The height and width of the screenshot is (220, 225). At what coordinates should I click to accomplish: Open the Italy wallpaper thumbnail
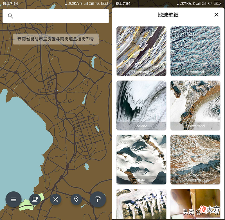click(141, 159)
